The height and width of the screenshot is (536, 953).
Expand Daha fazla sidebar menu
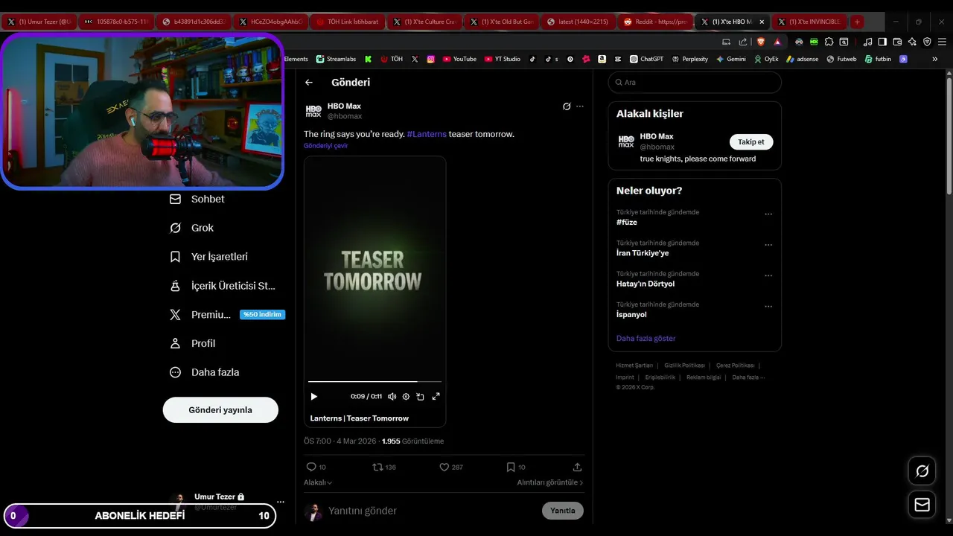point(205,372)
